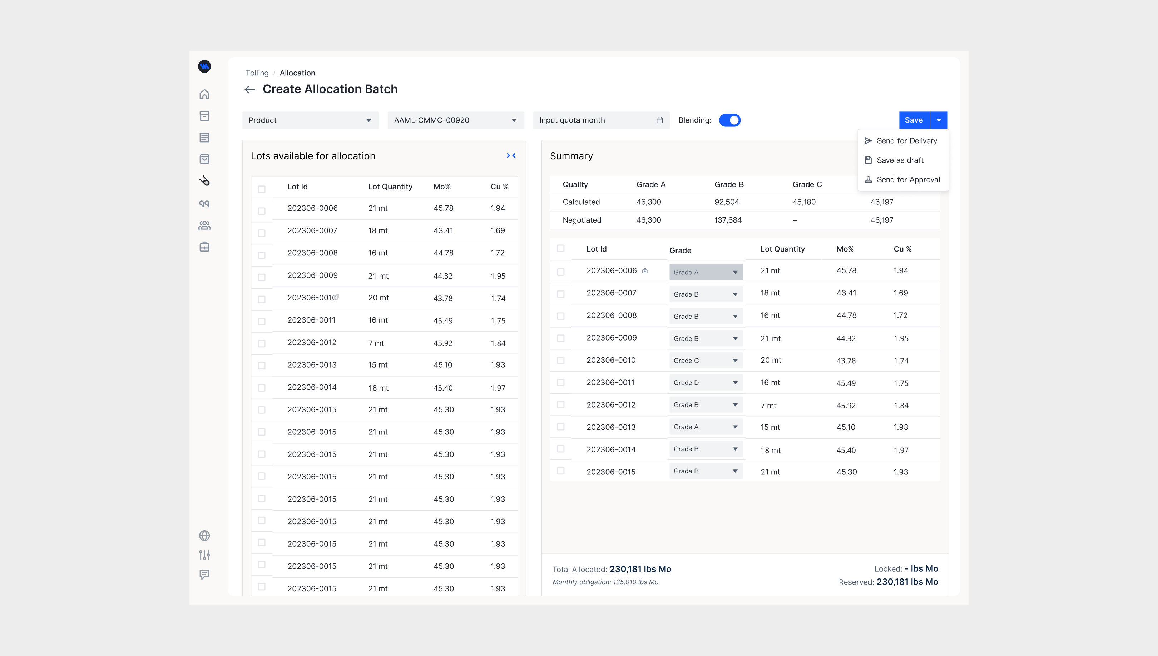Image resolution: width=1158 pixels, height=656 pixels.
Task: Select Save as draft option
Action: click(900, 160)
